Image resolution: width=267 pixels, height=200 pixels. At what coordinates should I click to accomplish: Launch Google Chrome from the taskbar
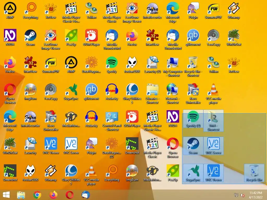(37, 195)
